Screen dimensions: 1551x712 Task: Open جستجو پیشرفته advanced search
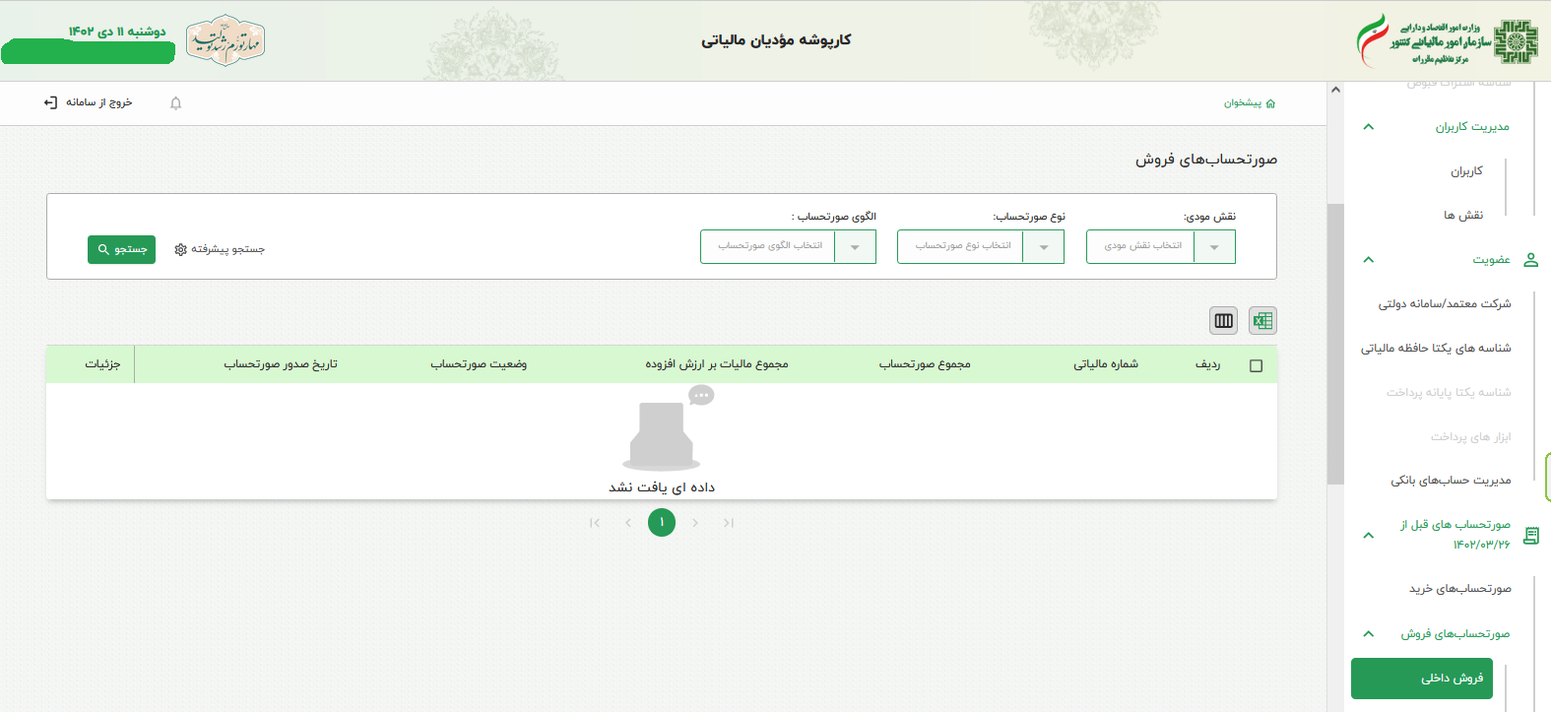pos(220,250)
